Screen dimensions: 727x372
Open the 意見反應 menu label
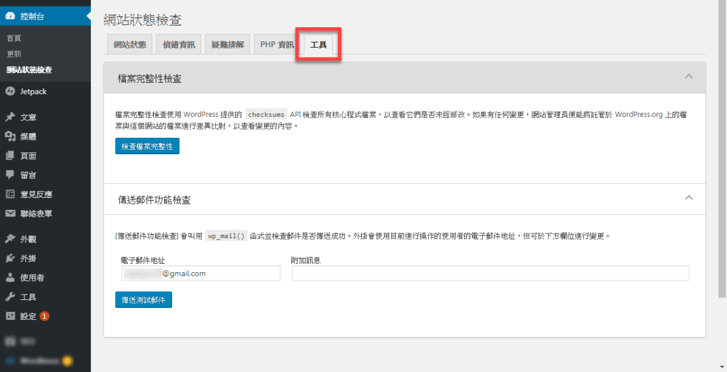point(36,194)
